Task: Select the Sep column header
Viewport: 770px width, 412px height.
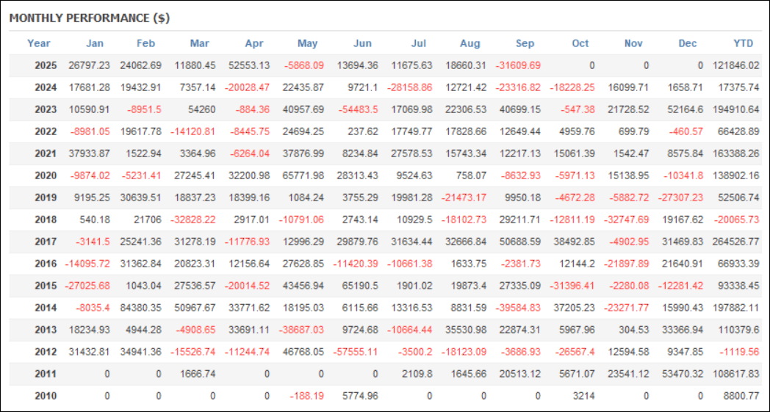Action: click(525, 43)
